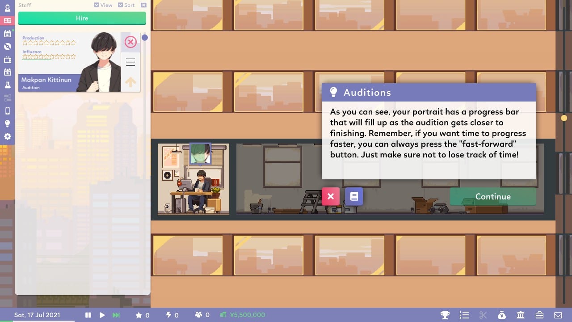Click the ¥5,500,000 money display
This screenshot has width=572, height=322.
click(x=243, y=315)
